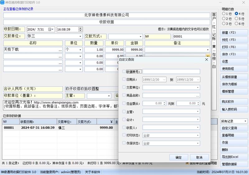Click the 总金额从 amount spinner arrows

pos(164,103)
